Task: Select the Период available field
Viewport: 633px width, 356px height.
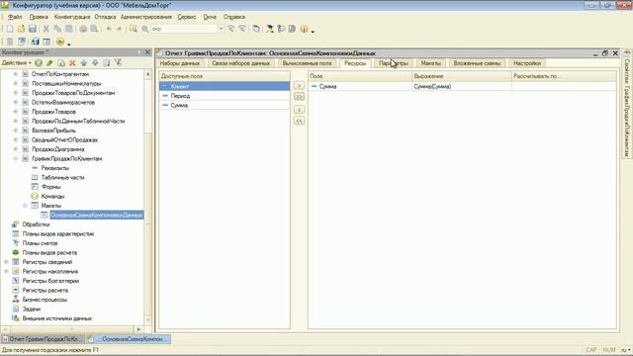Action: (225, 96)
